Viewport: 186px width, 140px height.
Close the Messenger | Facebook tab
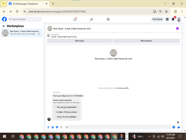(46, 4)
